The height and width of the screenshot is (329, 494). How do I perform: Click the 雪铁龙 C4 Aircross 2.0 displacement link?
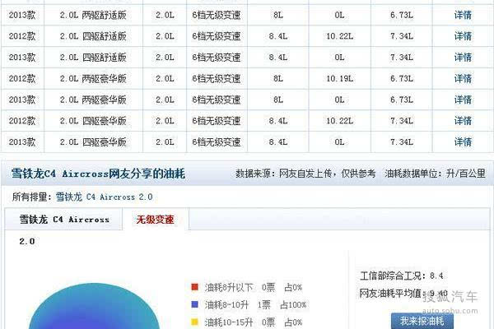(104, 197)
